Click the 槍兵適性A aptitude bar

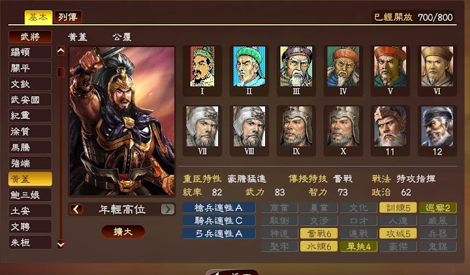point(219,208)
